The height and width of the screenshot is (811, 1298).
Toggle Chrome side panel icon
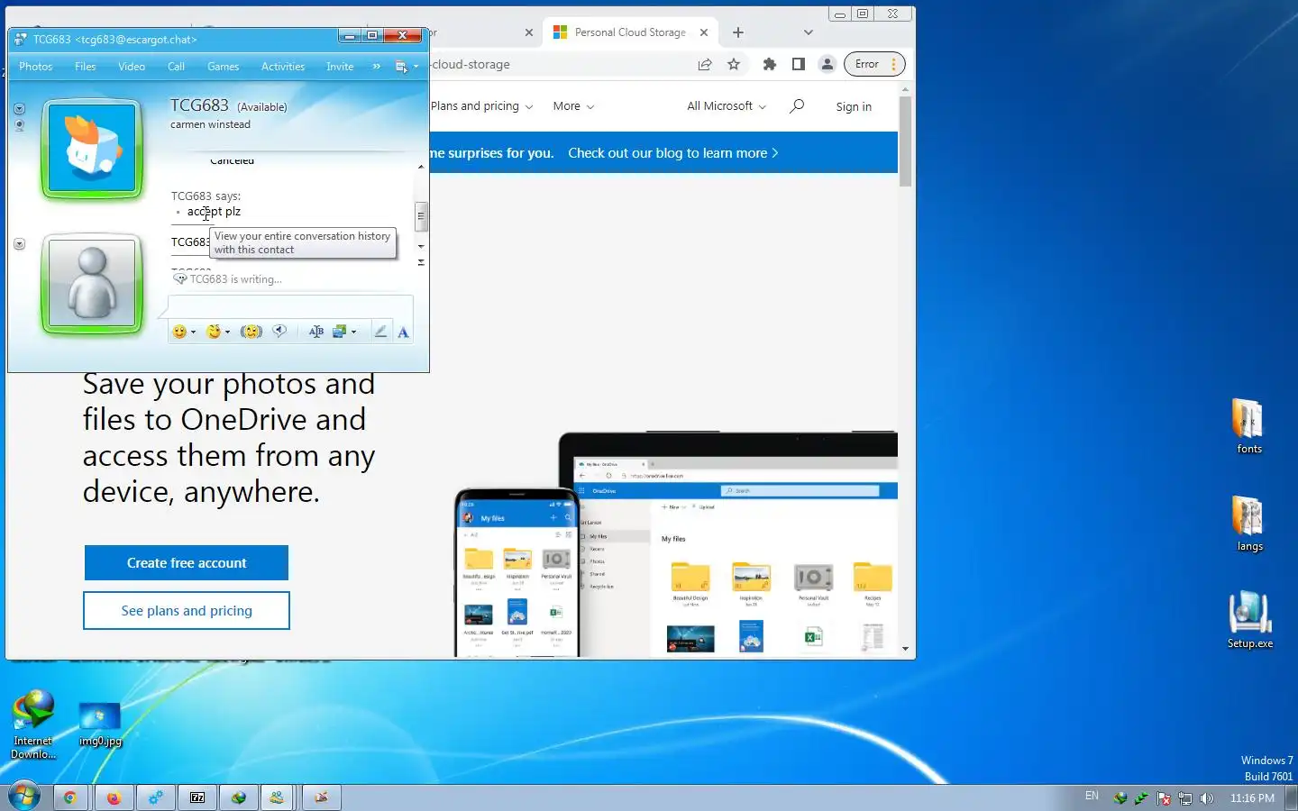click(798, 64)
